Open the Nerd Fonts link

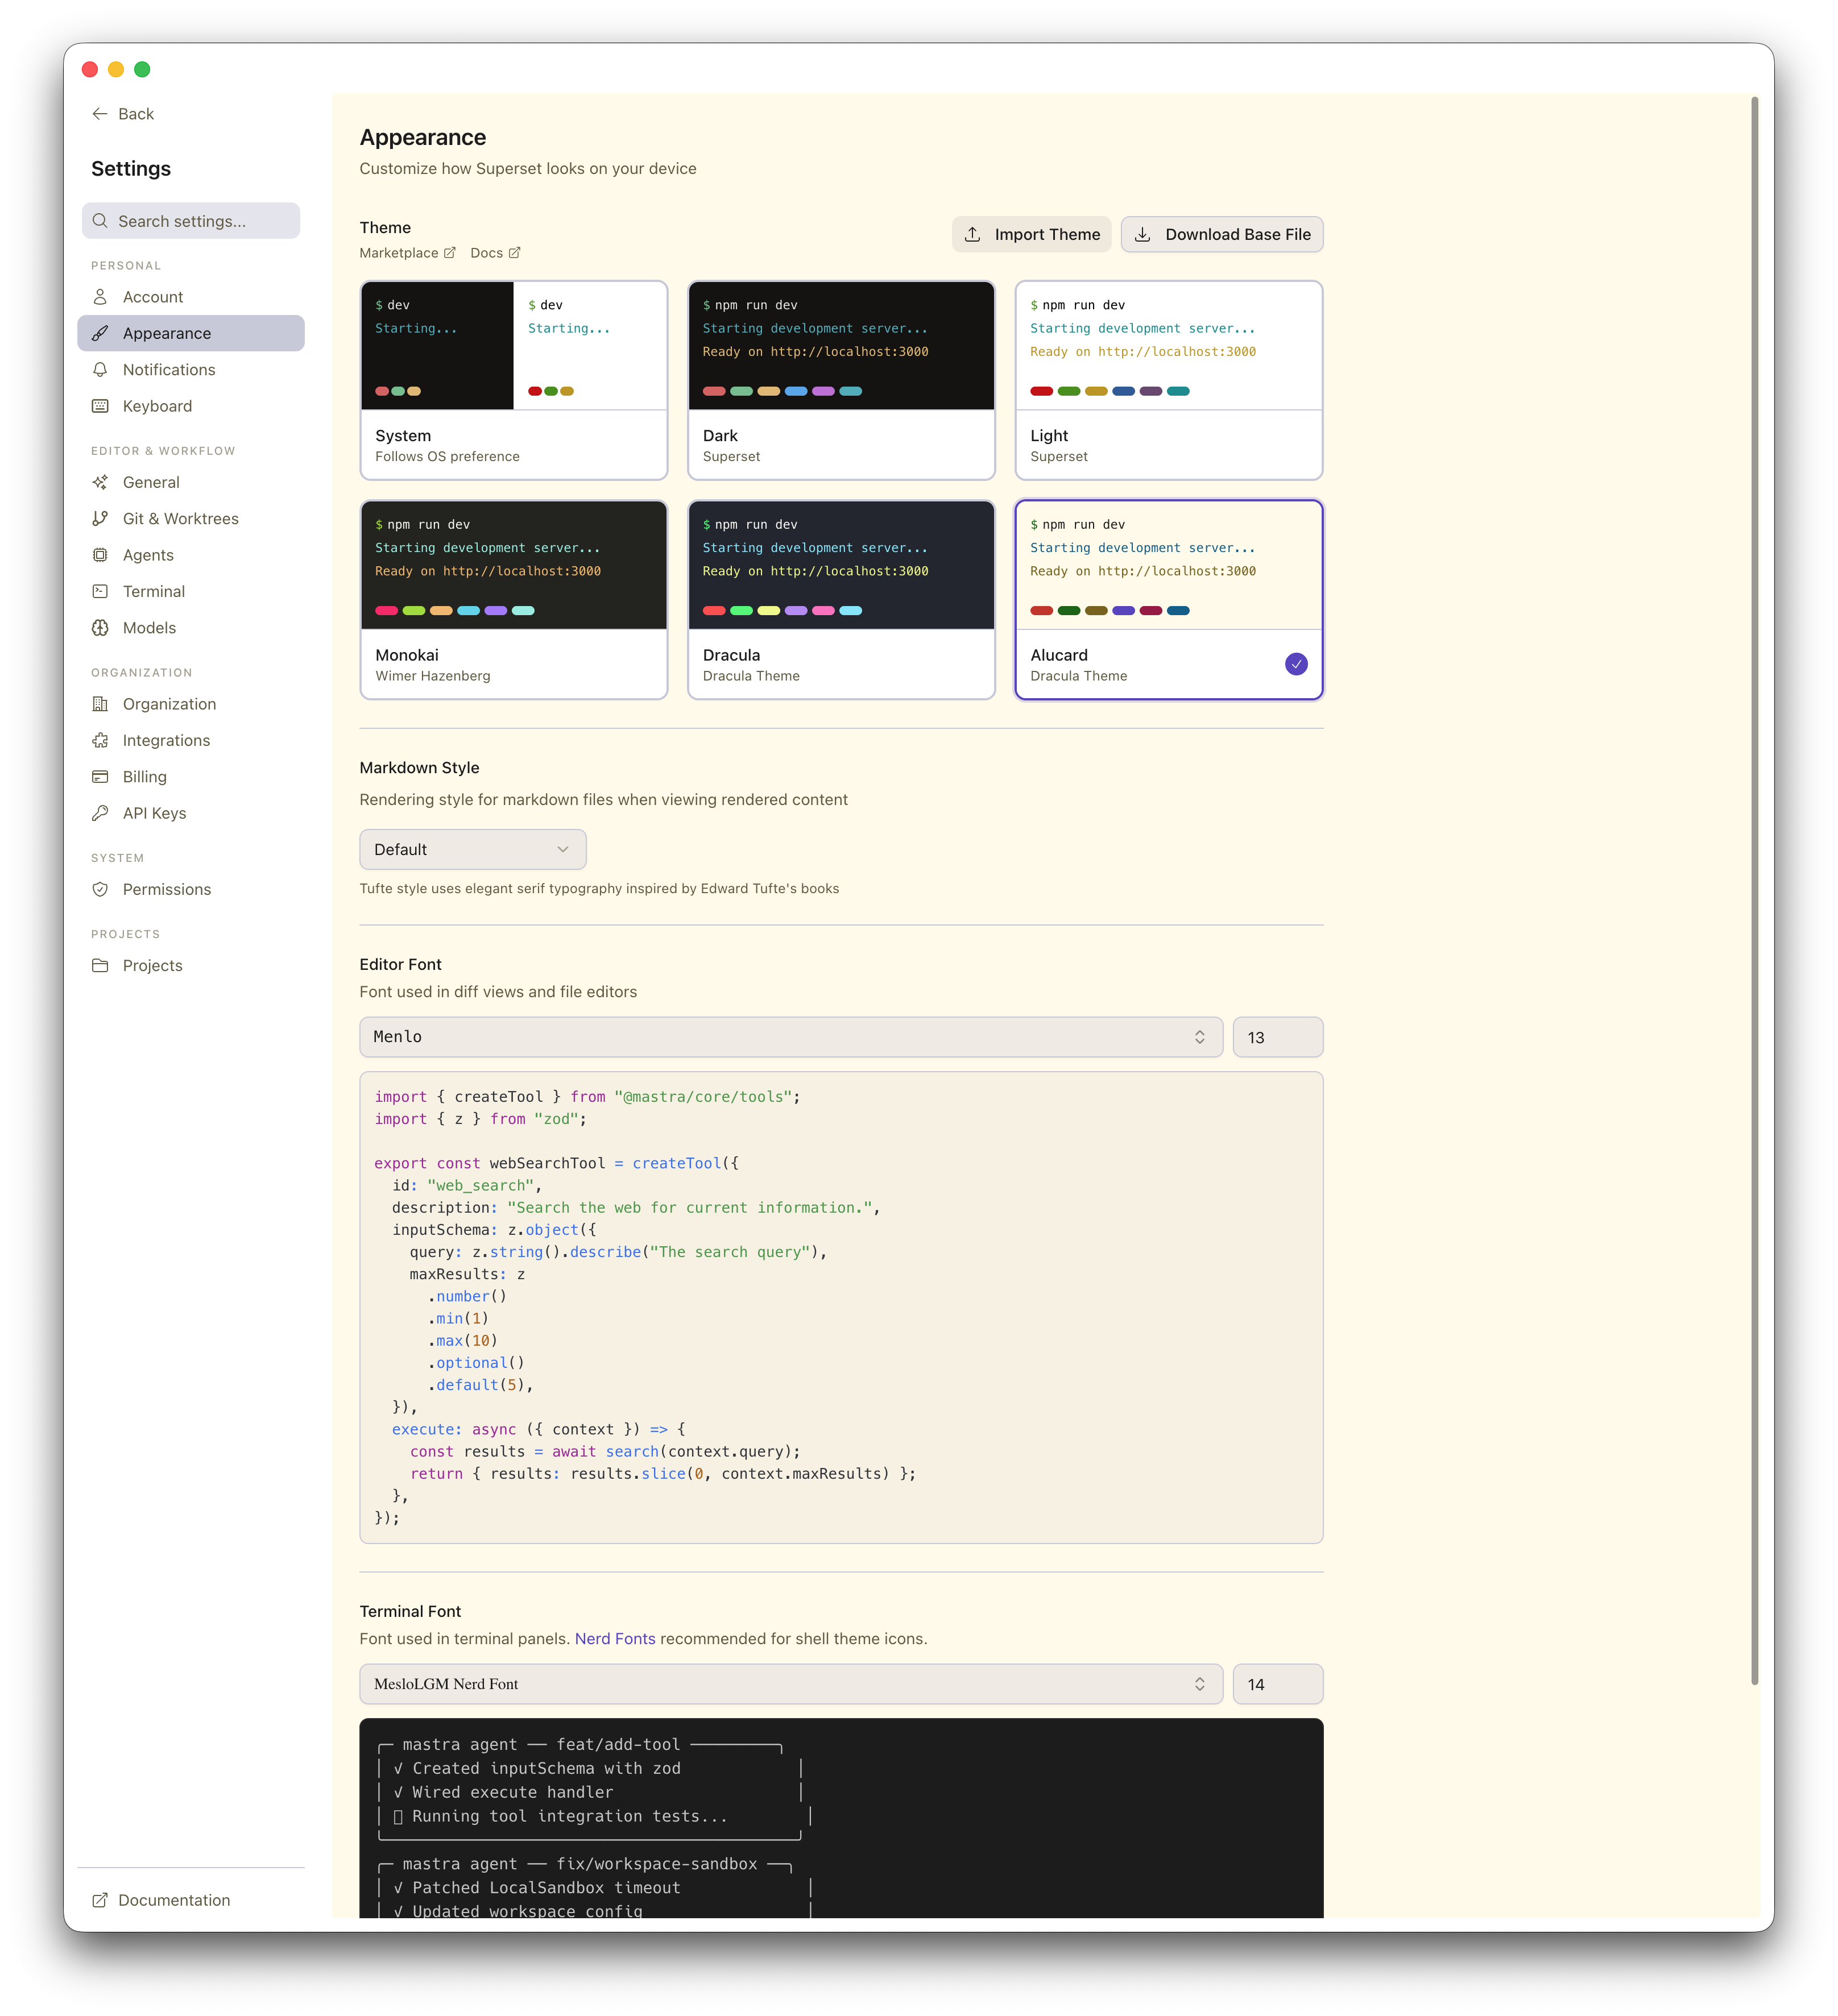(614, 1638)
